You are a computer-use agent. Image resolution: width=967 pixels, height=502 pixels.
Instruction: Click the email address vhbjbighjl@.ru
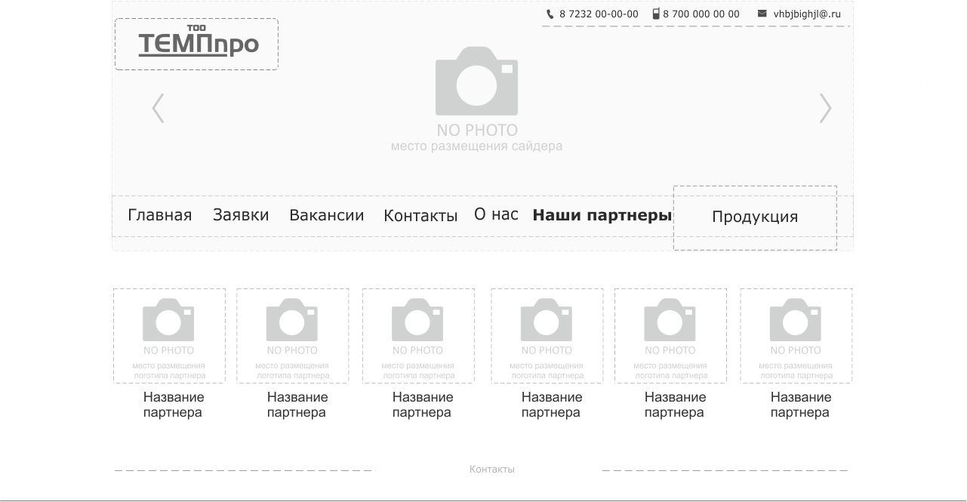806,14
